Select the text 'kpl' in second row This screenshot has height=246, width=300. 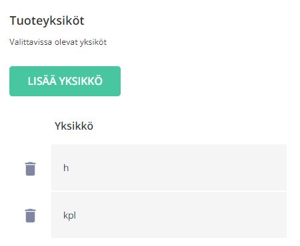click(69, 215)
